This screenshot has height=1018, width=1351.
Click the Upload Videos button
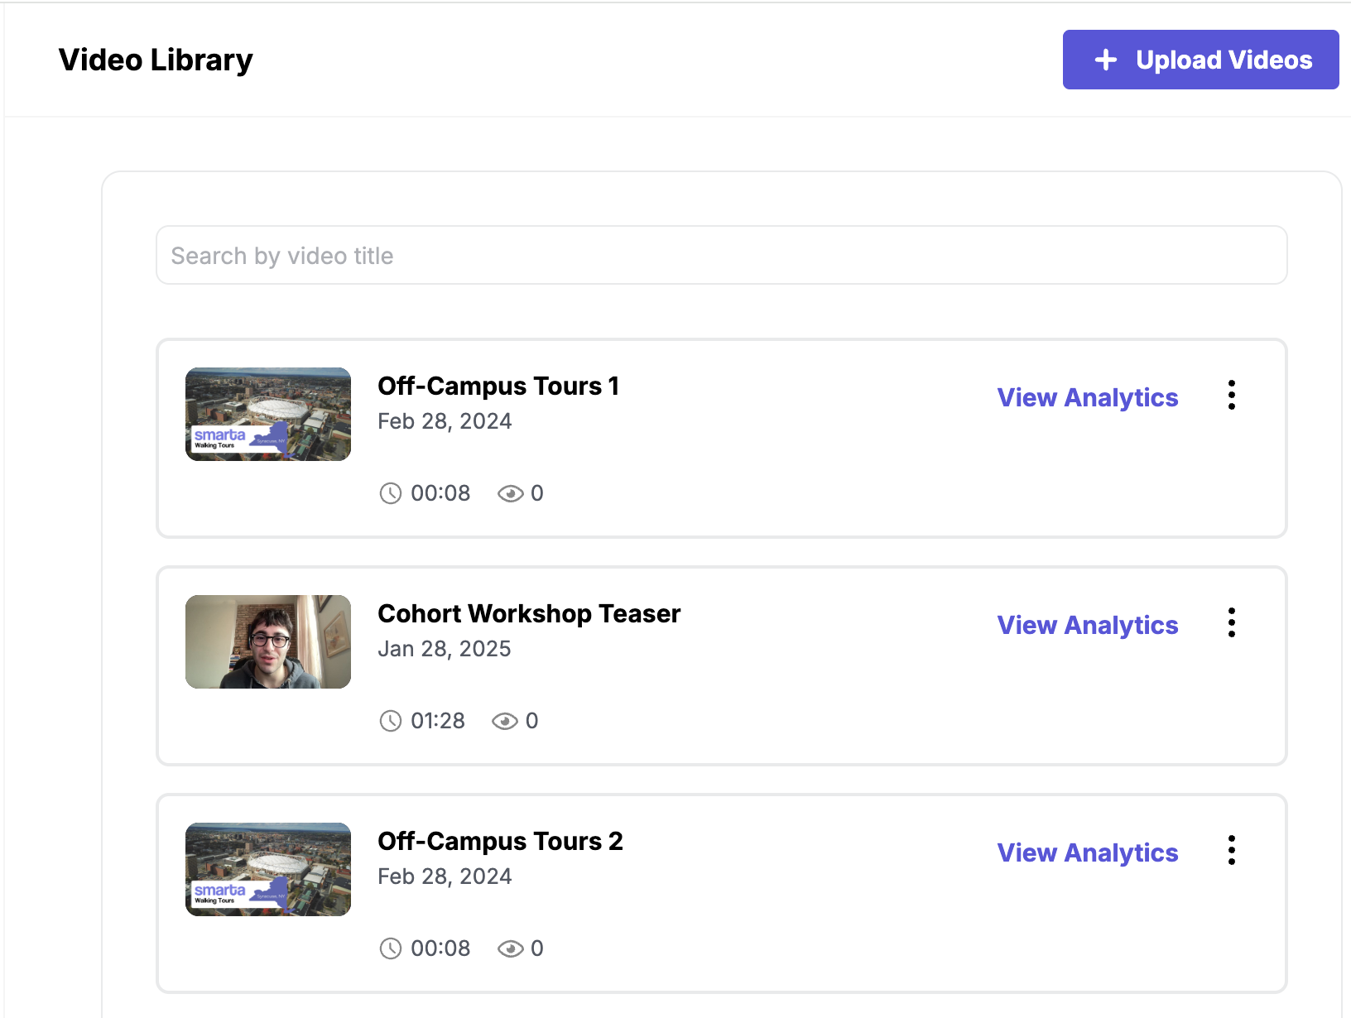(1200, 60)
